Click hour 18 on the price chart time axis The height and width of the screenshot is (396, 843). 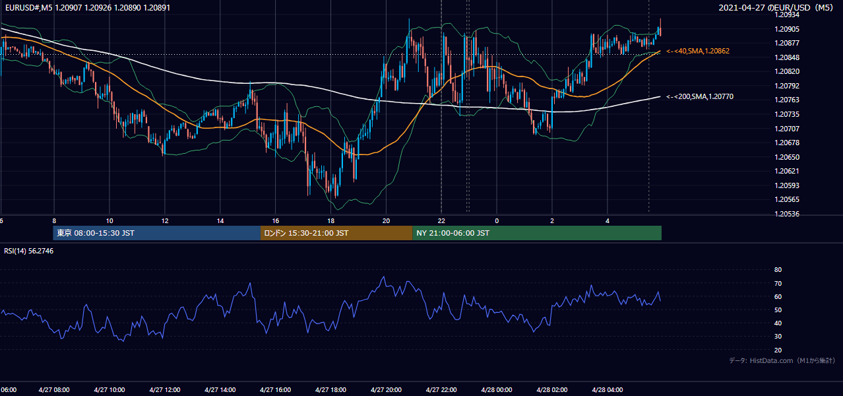point(331,221)
